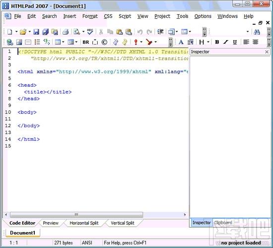Viewport: 273px width, 248px height.
Task: Open the New document dropdown arrow
Action: [16, 32]
